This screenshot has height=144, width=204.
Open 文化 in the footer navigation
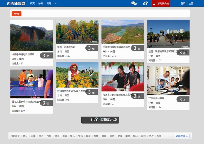pyautogui.click(x=81, y=136)
